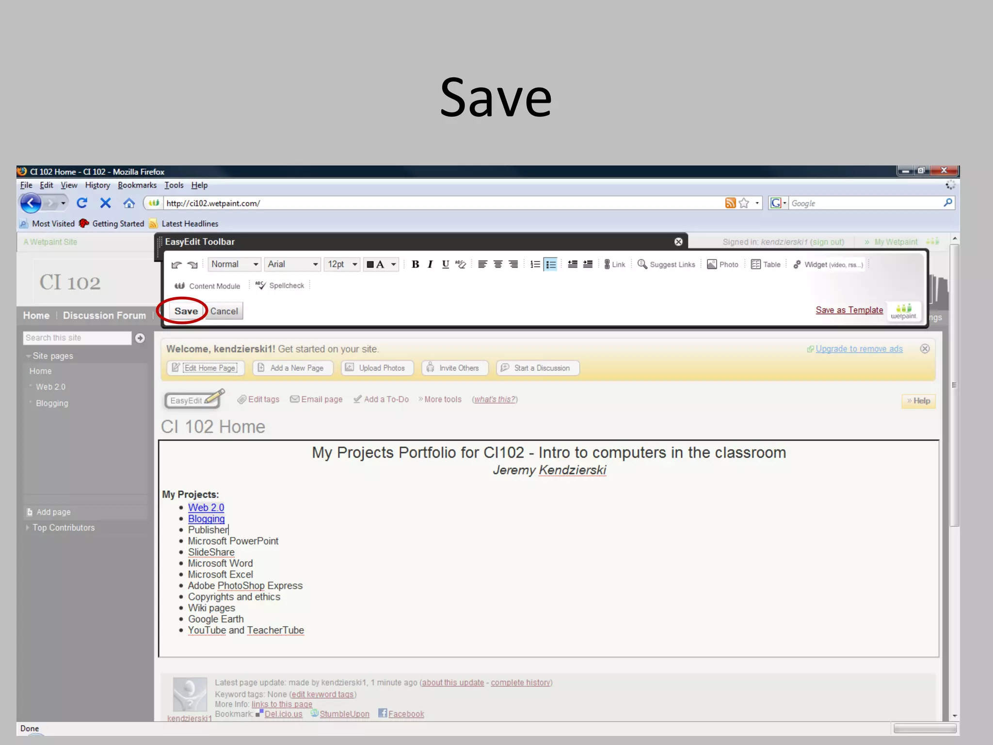993x745 pixels.
Task: Toggle bold formatting
Action: (415, 264)
